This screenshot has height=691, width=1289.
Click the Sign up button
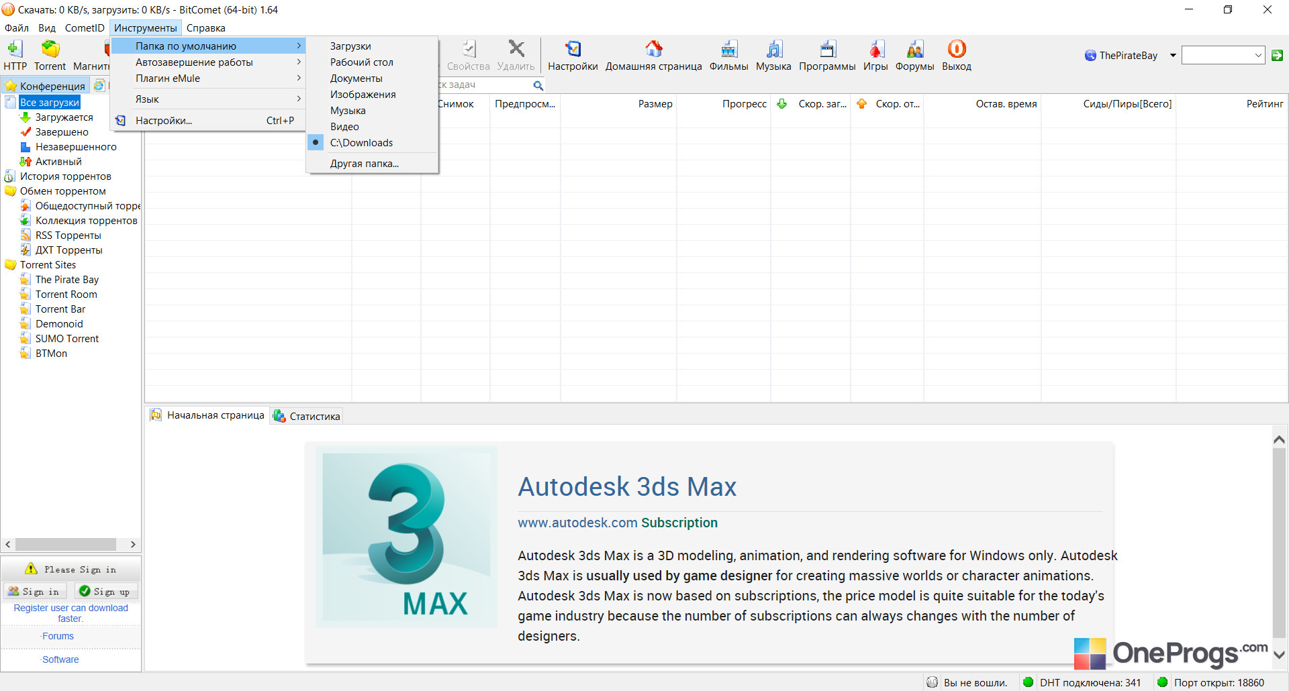pyautogui.click(x=105, y=591)
